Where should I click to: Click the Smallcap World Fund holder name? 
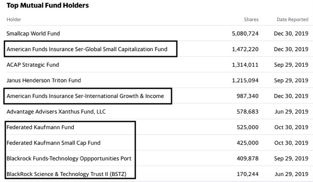click(33, 34)
